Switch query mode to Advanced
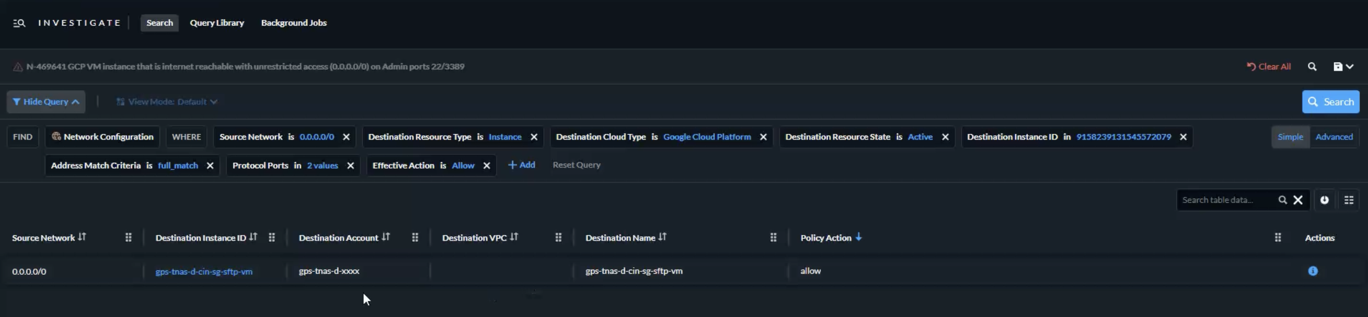1368x317 pixels. 1333,137
